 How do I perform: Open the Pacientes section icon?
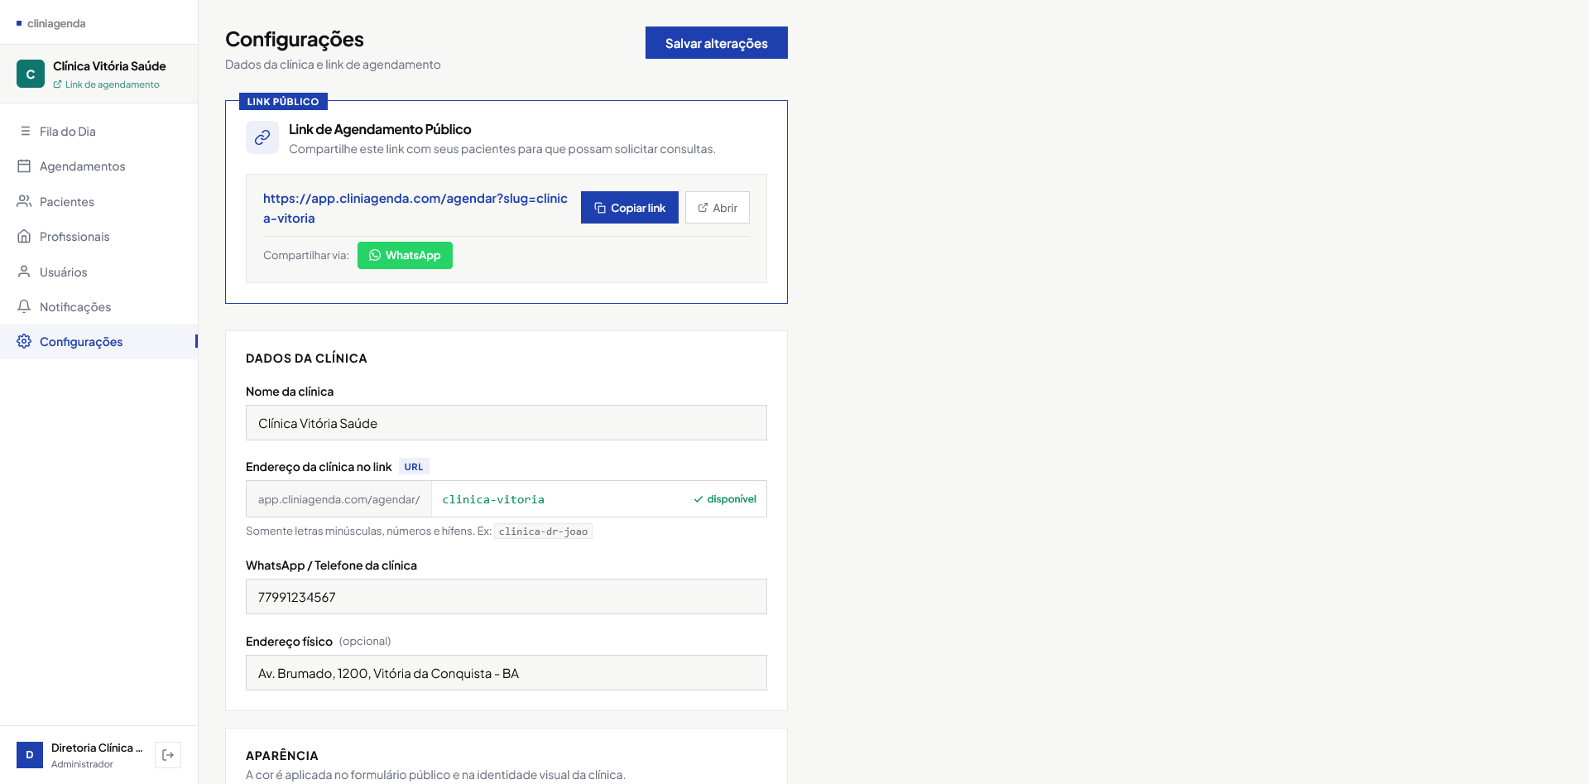tap(24, 201)
